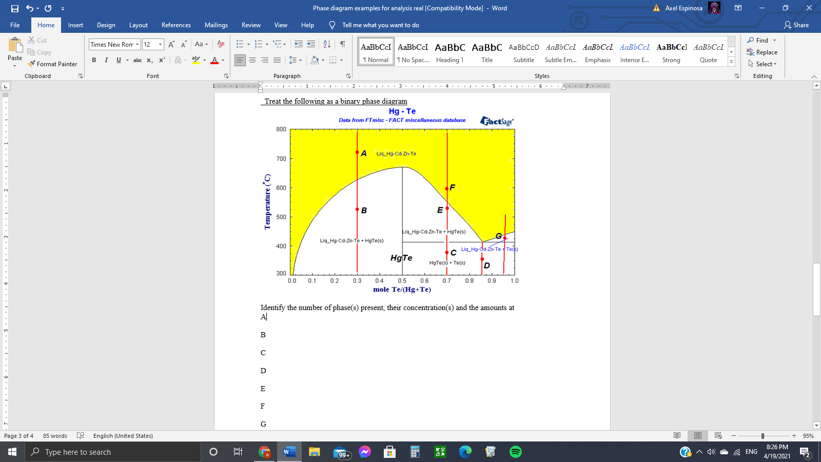Open the Find dropdown arrow
The image size is (821, 462).
coord(774,41)
